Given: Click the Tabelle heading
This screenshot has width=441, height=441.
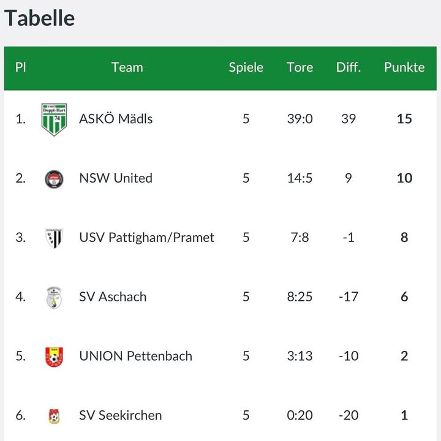Looking at the screenshot, I should 40,18.
